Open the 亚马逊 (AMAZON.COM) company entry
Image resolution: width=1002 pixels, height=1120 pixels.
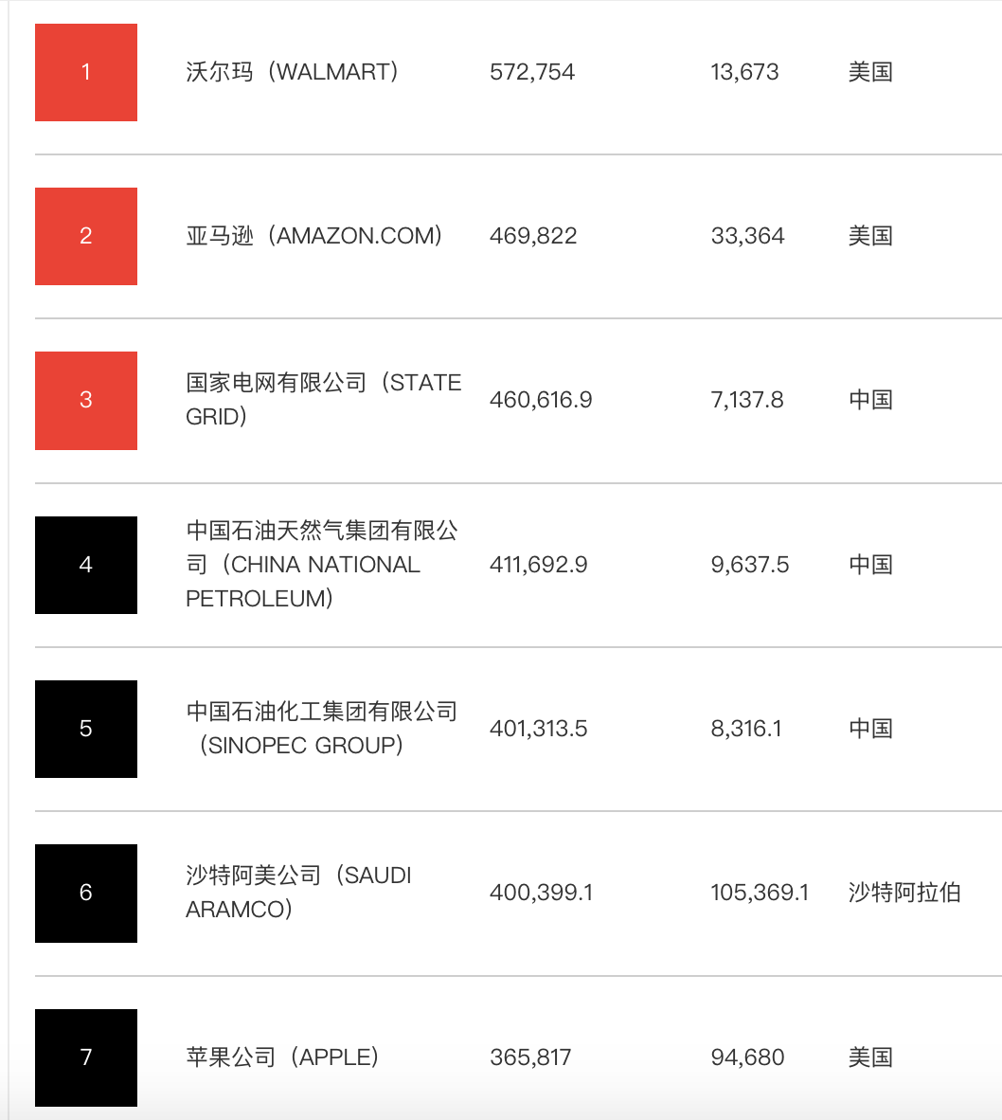[x=314, y=236]
